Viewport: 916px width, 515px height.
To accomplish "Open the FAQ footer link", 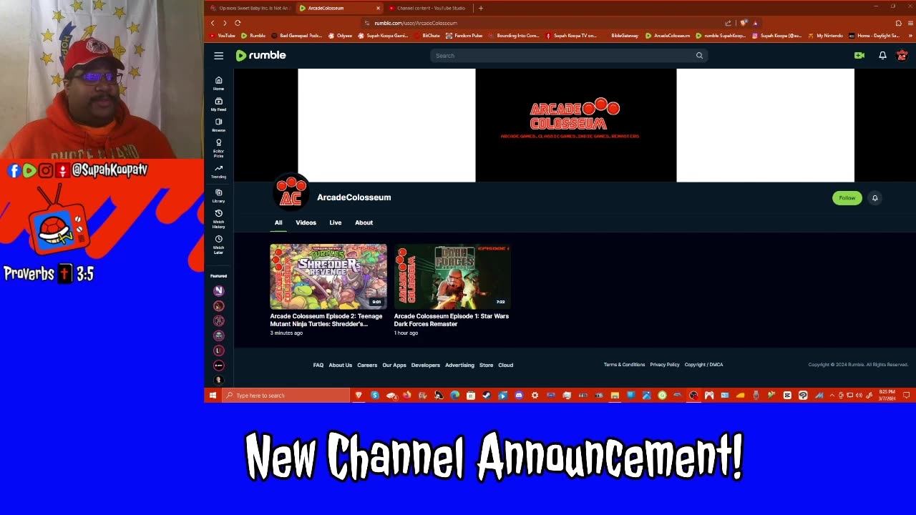I will coord(318,365).
